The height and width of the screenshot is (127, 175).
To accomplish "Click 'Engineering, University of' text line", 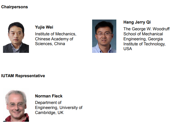I will click(x=59, y=108).
